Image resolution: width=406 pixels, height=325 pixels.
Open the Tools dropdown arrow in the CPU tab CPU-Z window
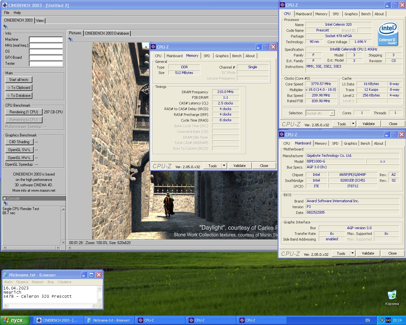[353, 124]
